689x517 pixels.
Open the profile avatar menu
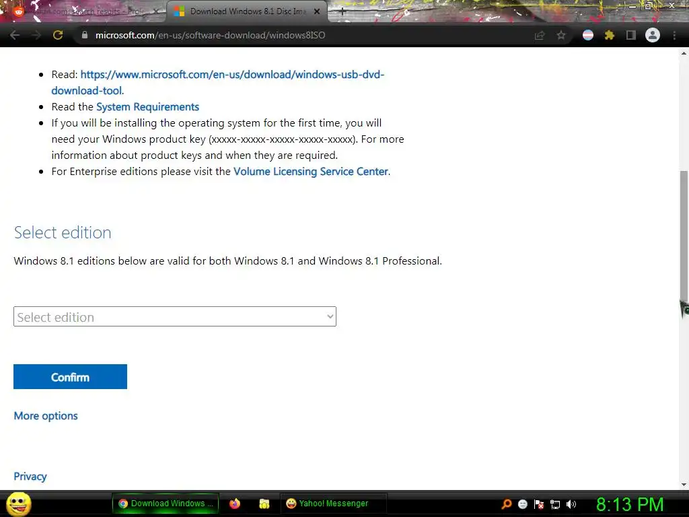[653, 35]
